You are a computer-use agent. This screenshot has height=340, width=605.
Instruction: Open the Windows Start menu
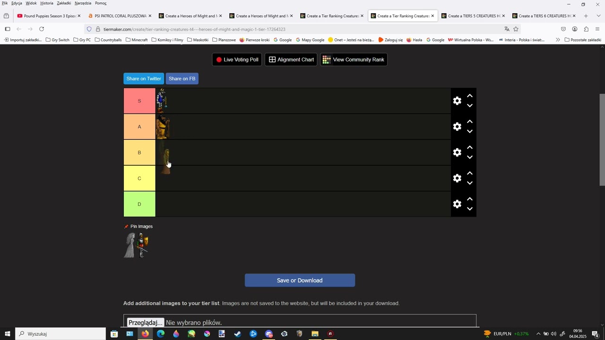[x=8, y=334]
